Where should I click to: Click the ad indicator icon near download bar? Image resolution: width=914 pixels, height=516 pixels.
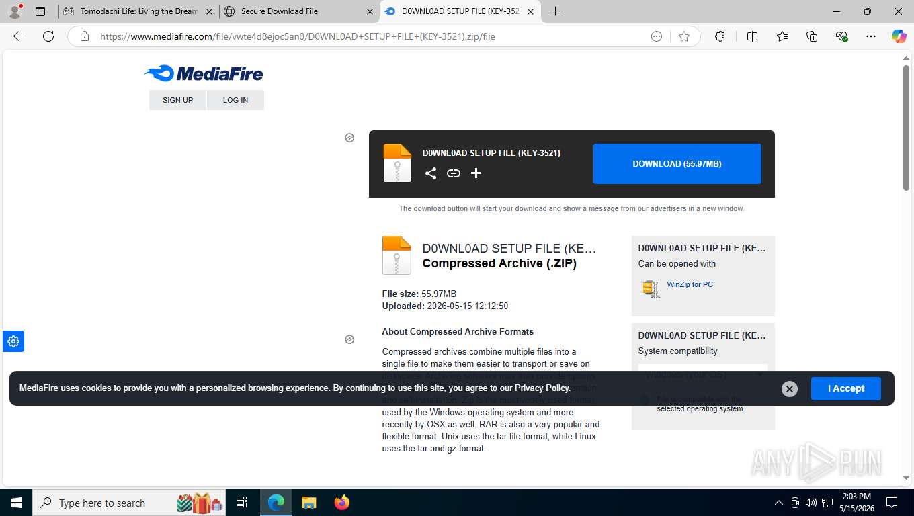(349, 138)
